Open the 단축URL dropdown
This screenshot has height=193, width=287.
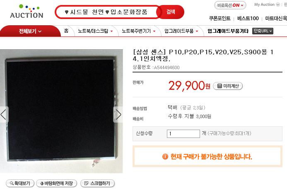(263, 31)
